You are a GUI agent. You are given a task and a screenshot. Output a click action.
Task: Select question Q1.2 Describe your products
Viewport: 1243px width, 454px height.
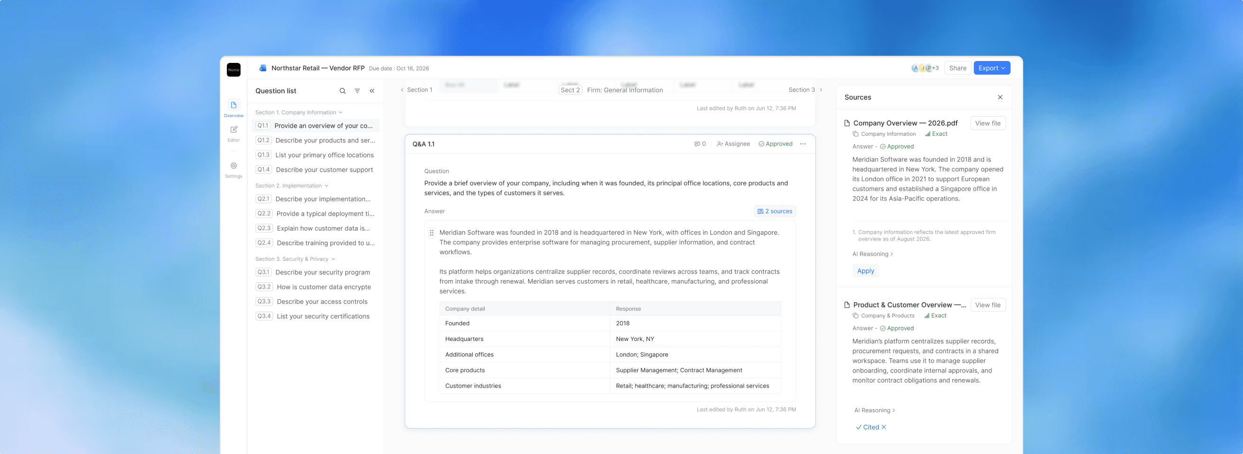pyautogui.click(x=315, y=140)
